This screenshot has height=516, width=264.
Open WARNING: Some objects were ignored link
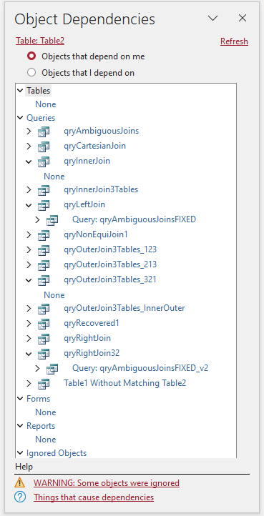coord(107,482)
